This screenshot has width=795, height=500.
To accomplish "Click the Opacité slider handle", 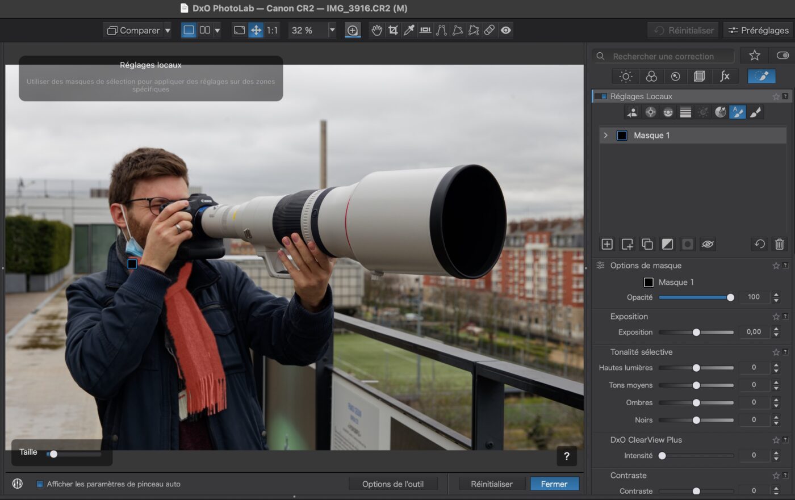I will (730, 297).
